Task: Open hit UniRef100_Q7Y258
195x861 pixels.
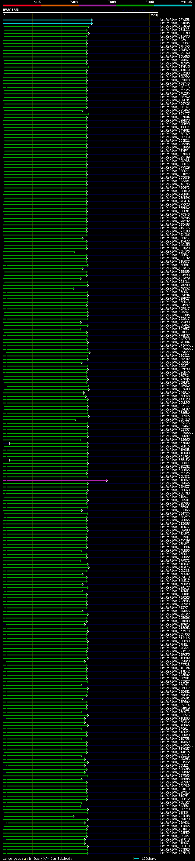Action: [x=175, y=20]
